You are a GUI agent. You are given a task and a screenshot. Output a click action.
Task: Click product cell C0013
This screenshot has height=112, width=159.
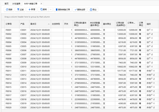coord(24,79)
